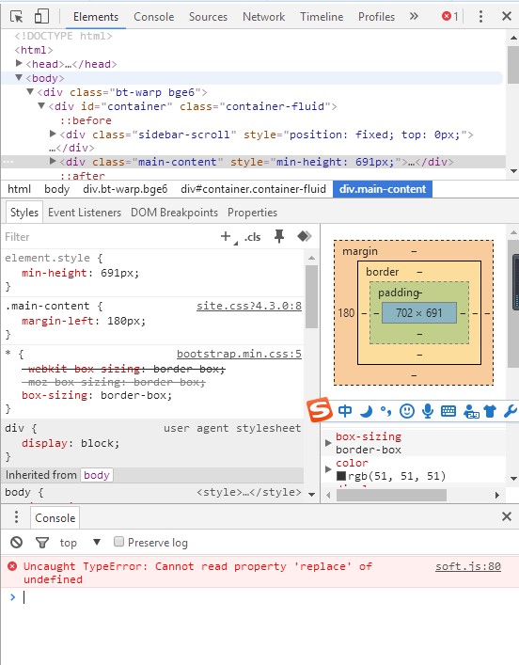Image resolution: width=519 pixels, height=665 pixels.
Task: Open Sogou skin shirt icon
Action: tap(490, 411)
